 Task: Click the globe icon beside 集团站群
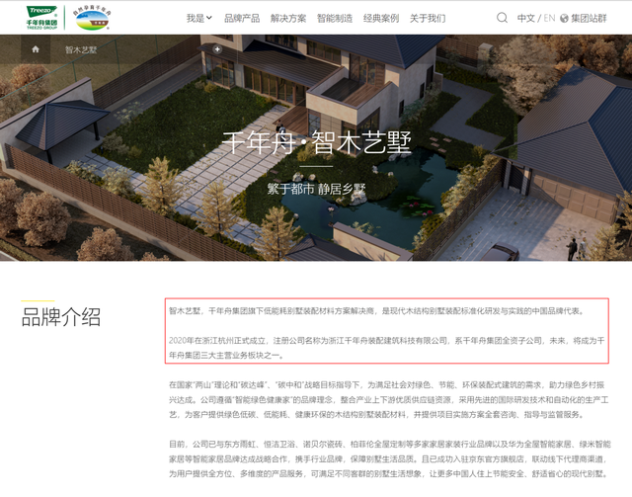pyautogui.click(x=564, y=18)
